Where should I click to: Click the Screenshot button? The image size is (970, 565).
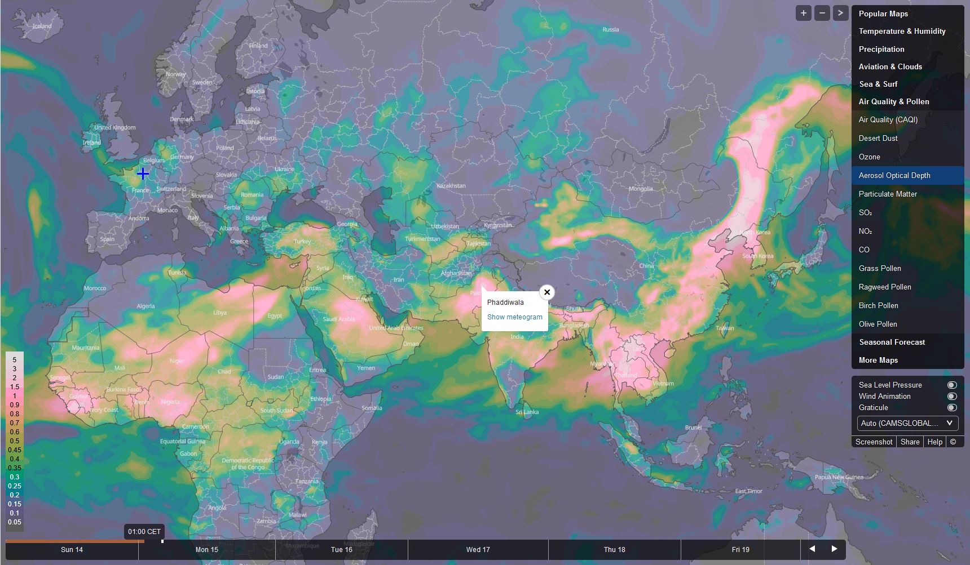(874, 442)
